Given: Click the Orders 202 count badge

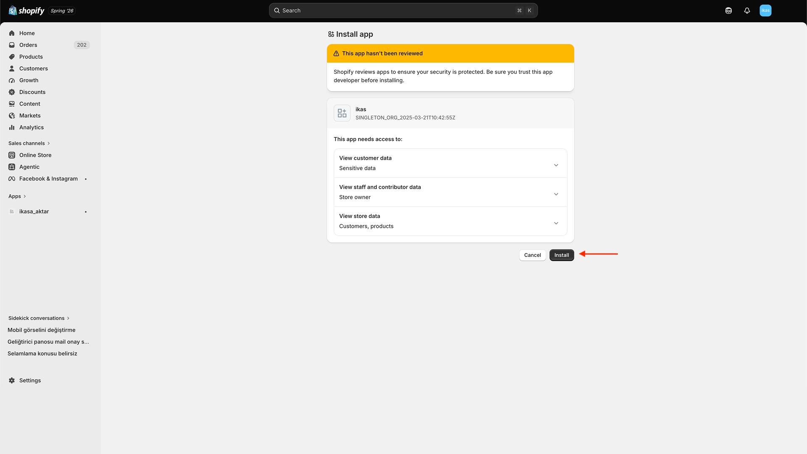Looking at the screenshot, I should click(82, 45).
